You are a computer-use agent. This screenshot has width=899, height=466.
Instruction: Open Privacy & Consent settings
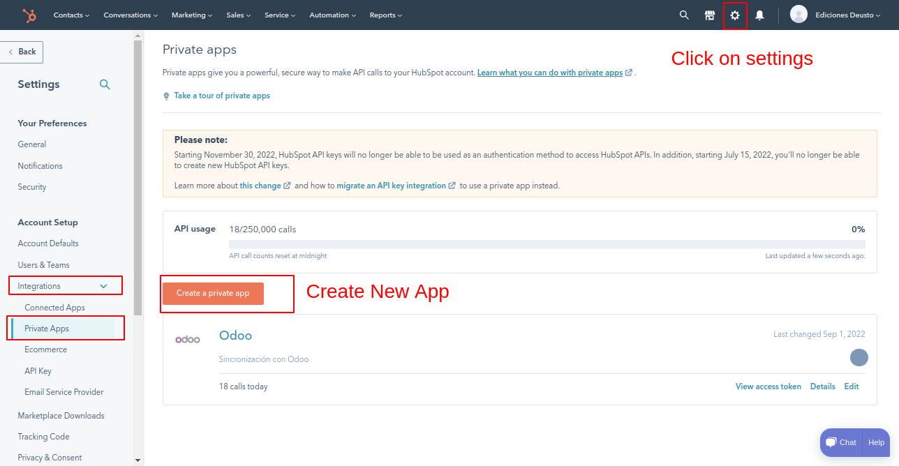click(50, 458)
